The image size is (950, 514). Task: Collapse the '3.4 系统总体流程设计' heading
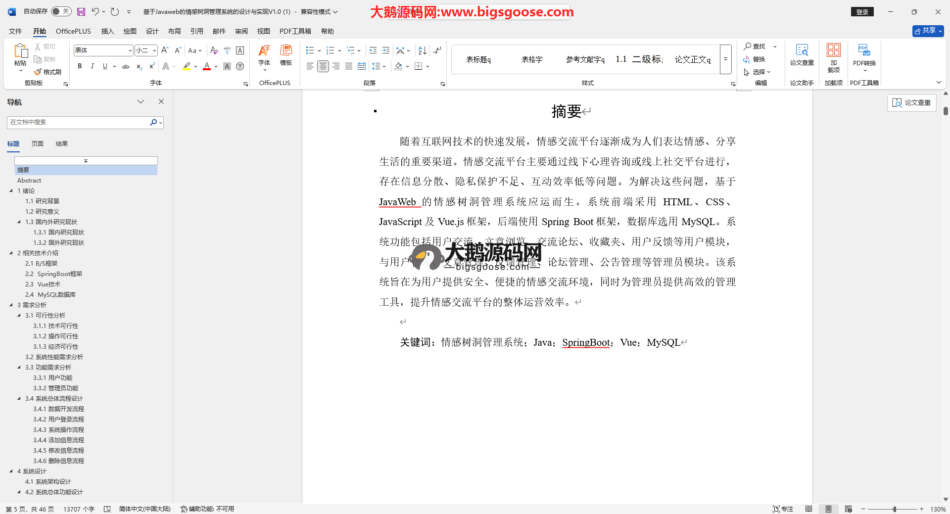click(19, 398)
